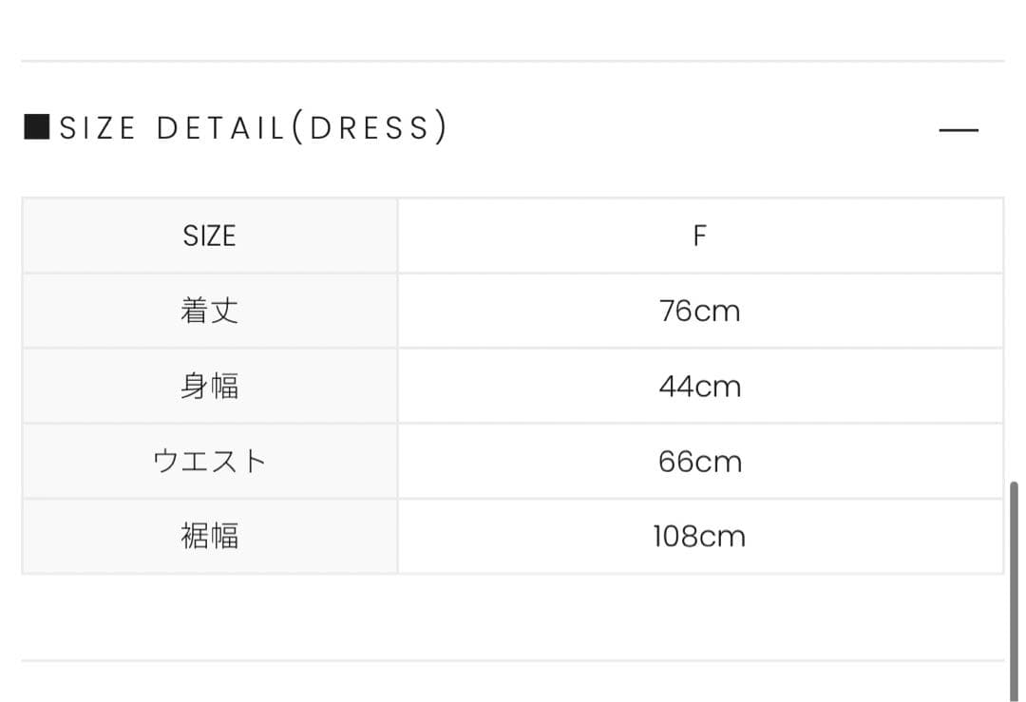Click the ウエスト row label
Screen dimensions: 1026x702
(x=209, y=461)
